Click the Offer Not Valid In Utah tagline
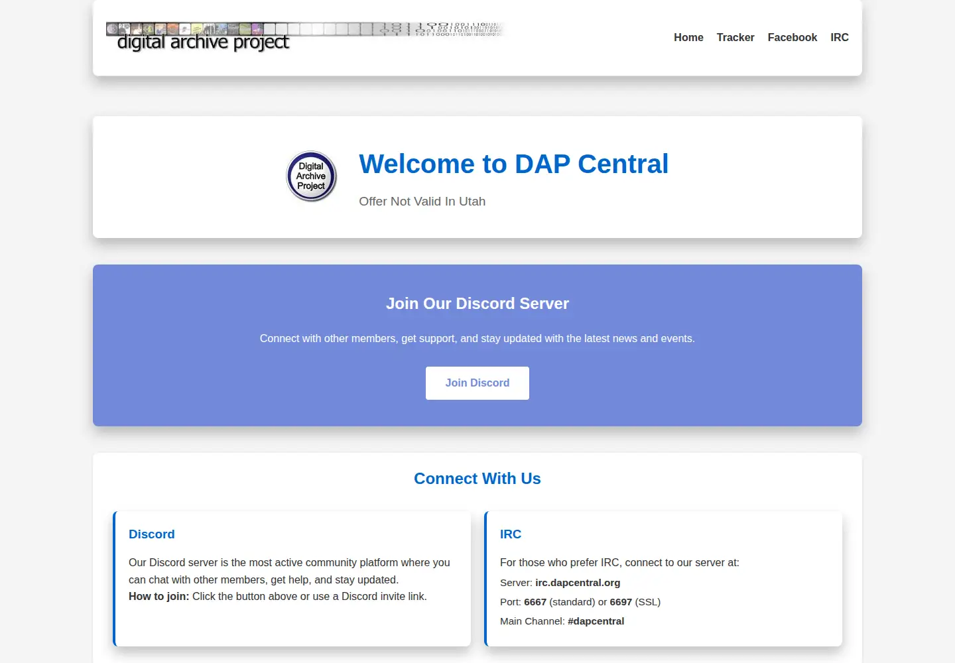Image resolution: width=955 pixels, height=663 pixels. (x=422, y=202)
